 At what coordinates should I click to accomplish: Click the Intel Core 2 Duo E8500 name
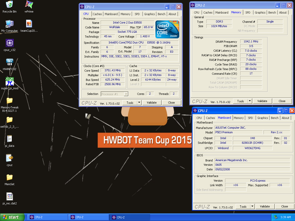[127, 22]
